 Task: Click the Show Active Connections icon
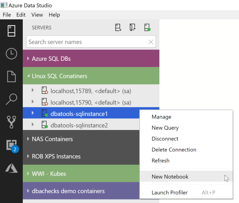[147, 27]
